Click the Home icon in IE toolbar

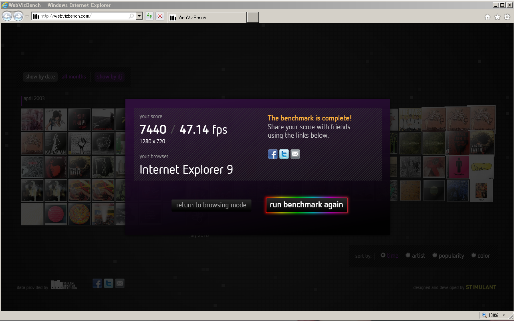click(488, 17)
